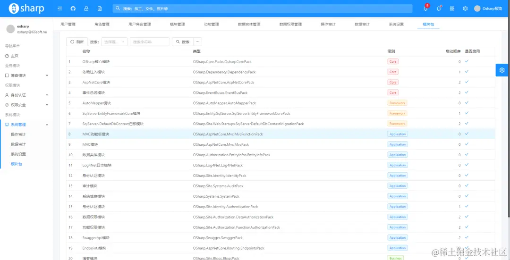Toggle enabled checkmark for SwaggerApi模块 row

467,237
